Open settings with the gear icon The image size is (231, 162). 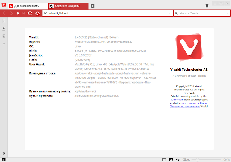[x=4, y=153]
